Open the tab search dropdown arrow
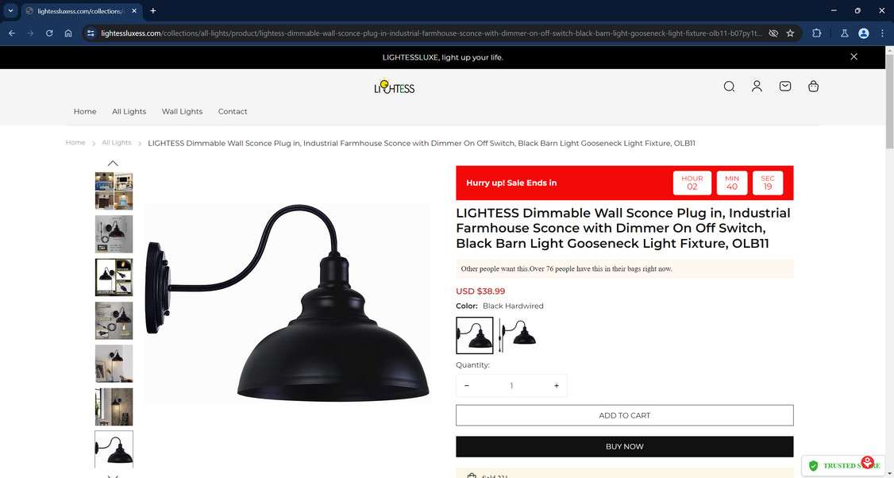Viewport: 894px width, 478px height. [10, 11]
